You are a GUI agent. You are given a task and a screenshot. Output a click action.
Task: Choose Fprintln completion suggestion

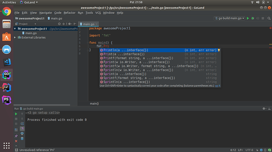pos(160,70)
